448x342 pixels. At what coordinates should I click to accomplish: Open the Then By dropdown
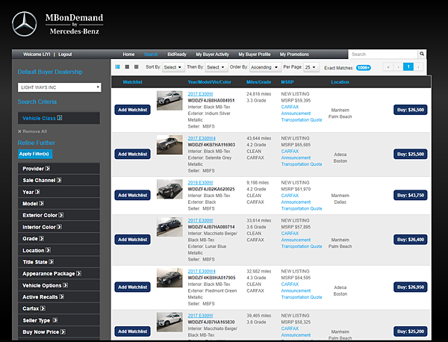(217, 67)
